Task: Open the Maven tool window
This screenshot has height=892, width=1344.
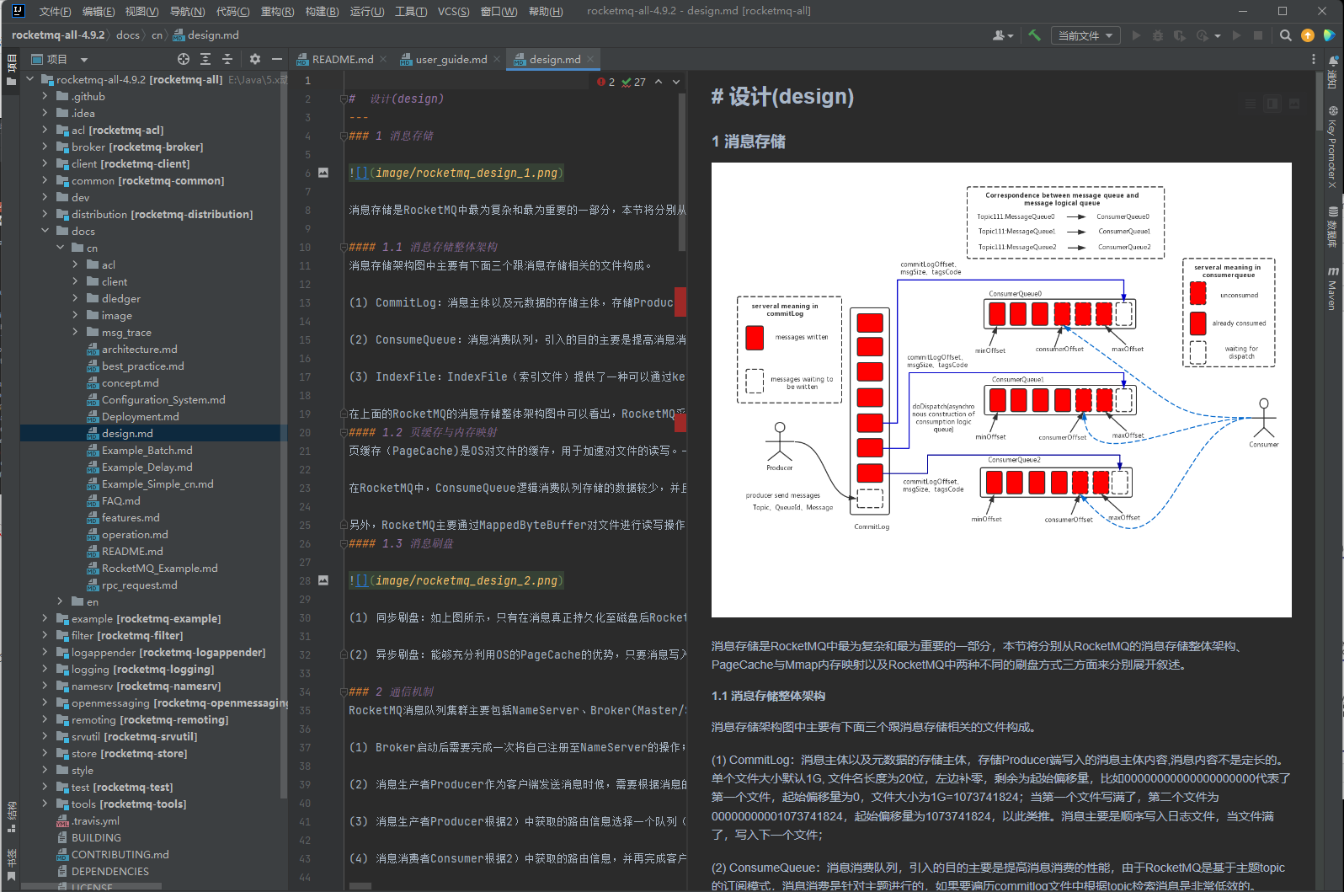Action: [1333, 289]
